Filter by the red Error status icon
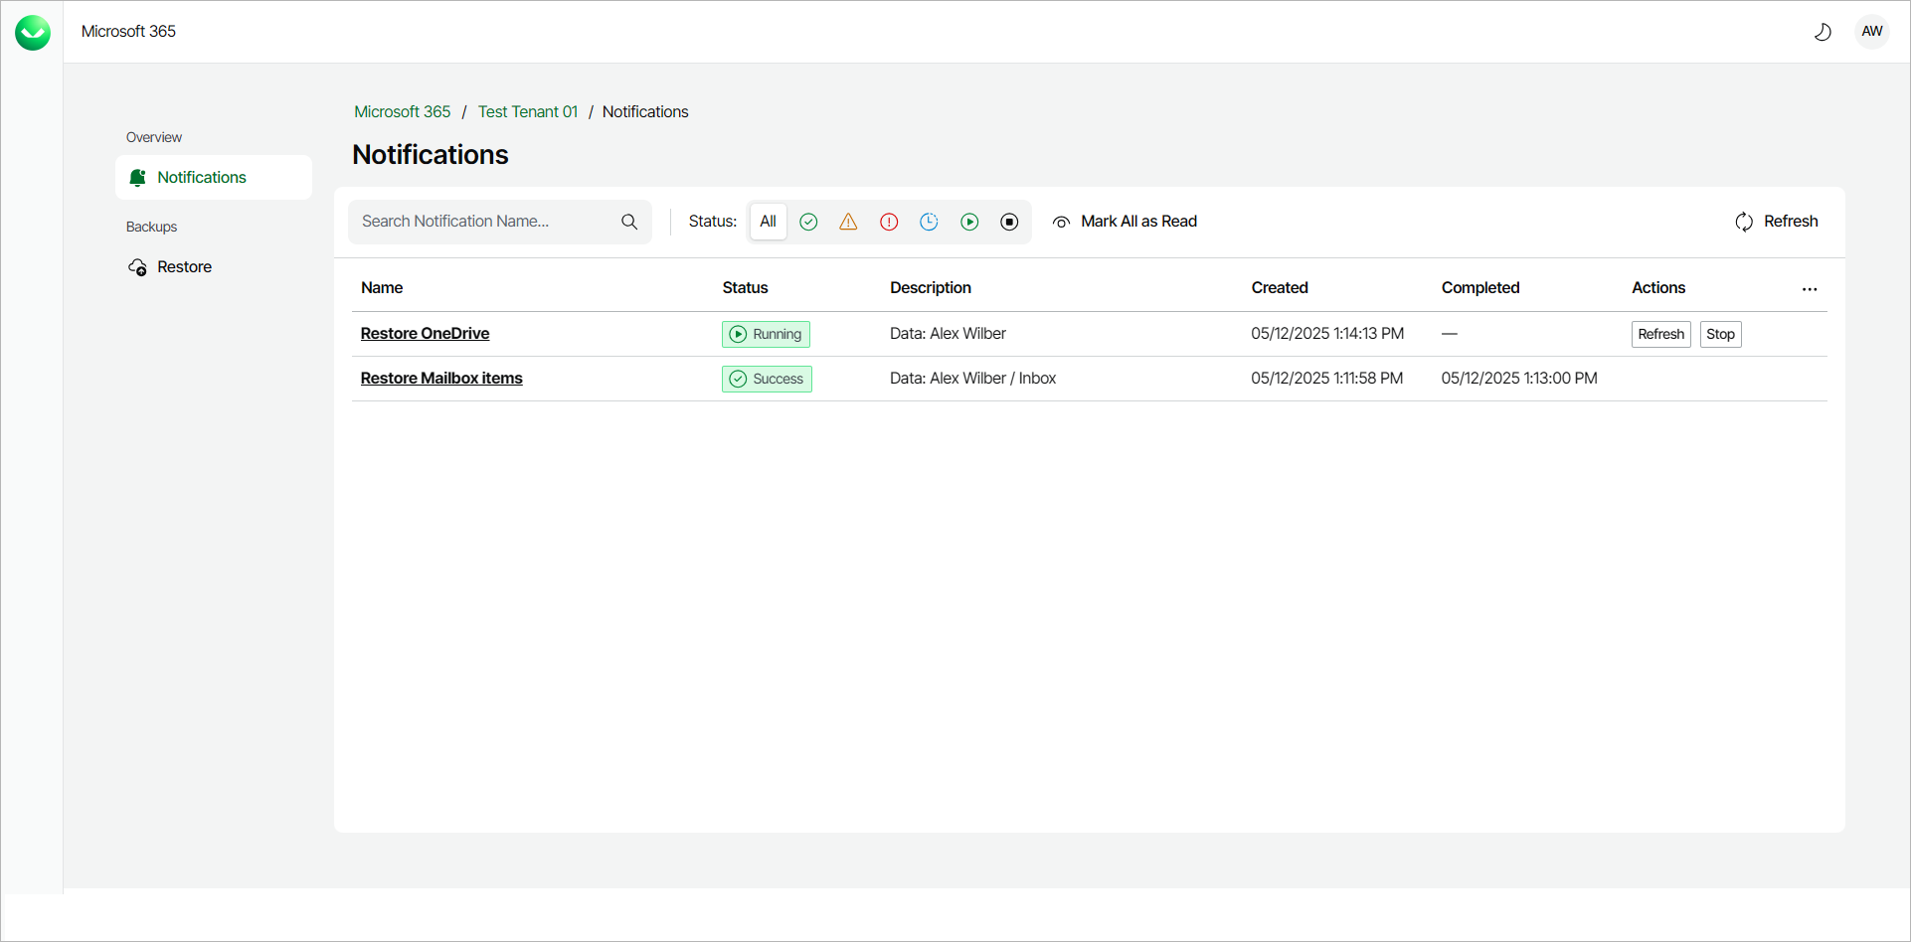This screenshot has height=942, width=1911. (889, 222)
